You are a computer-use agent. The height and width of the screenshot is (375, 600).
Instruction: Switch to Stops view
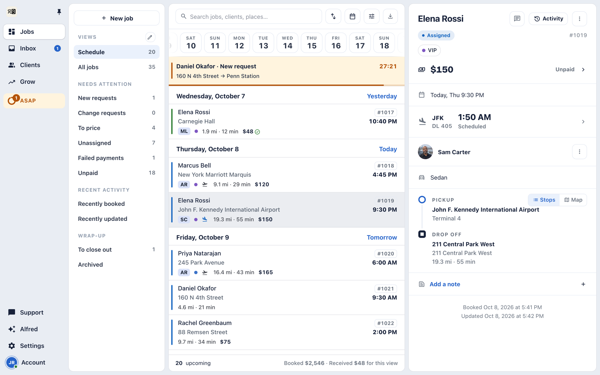544,200
